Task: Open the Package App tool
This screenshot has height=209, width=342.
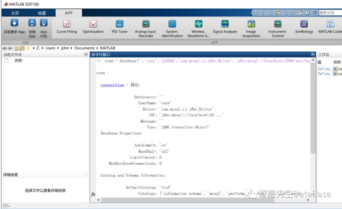Action: (x=44, y=28)
